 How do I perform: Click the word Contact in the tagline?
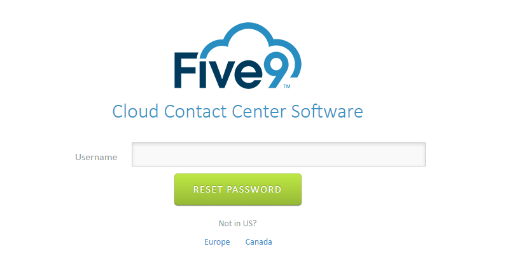pyautogui.click(x=195, y=111)
